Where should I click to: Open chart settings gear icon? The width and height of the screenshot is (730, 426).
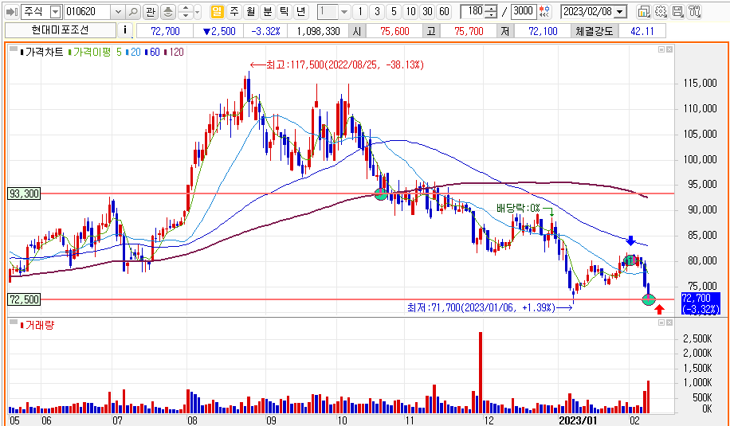660,12
